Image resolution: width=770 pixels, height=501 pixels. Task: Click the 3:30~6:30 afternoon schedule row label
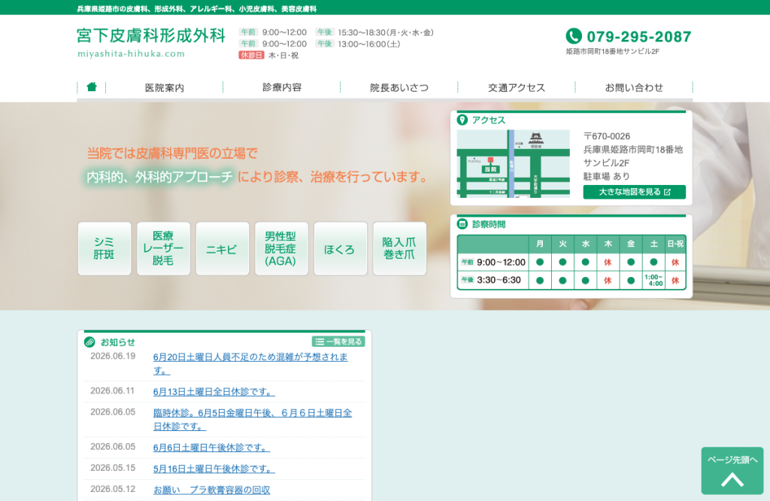493,280
